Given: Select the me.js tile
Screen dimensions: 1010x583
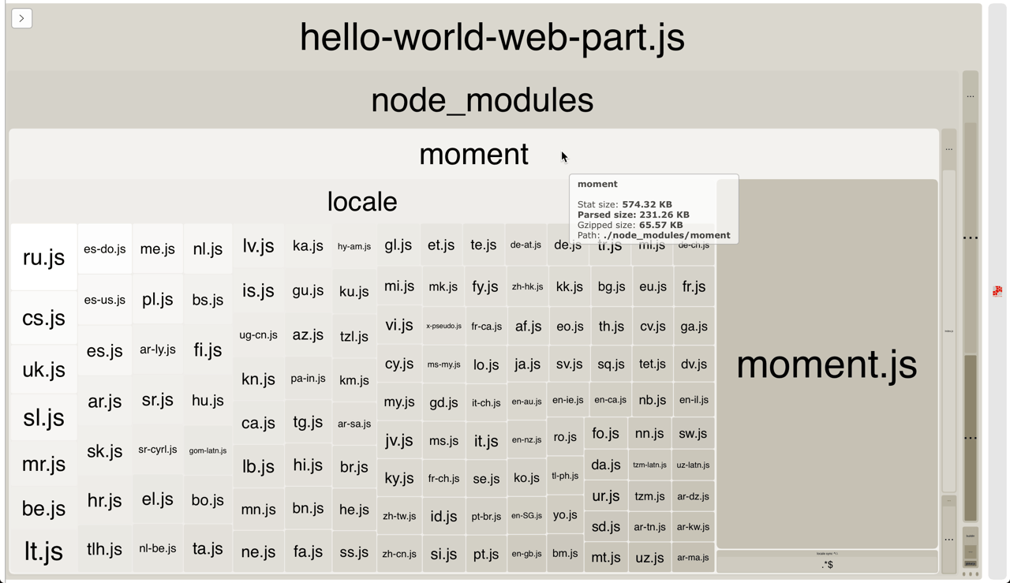Looking at the screenshot, I should tap(158, 249).
